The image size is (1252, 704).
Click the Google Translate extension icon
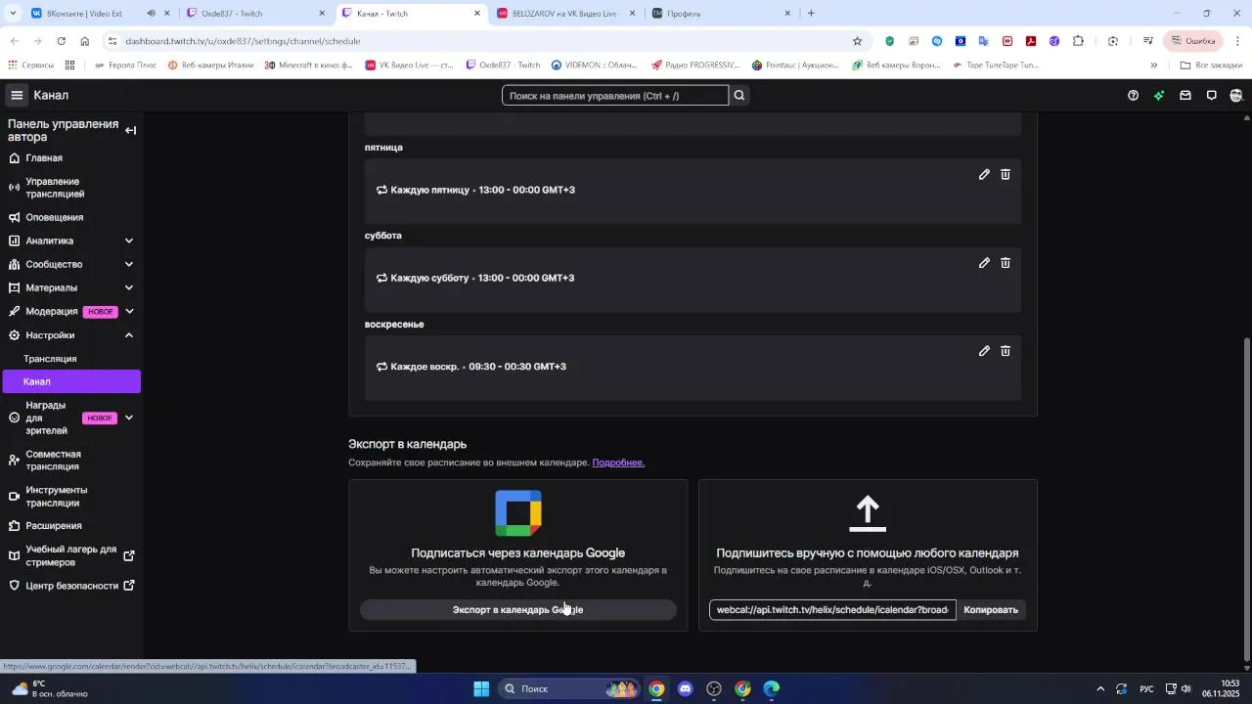tap(984, 41)
